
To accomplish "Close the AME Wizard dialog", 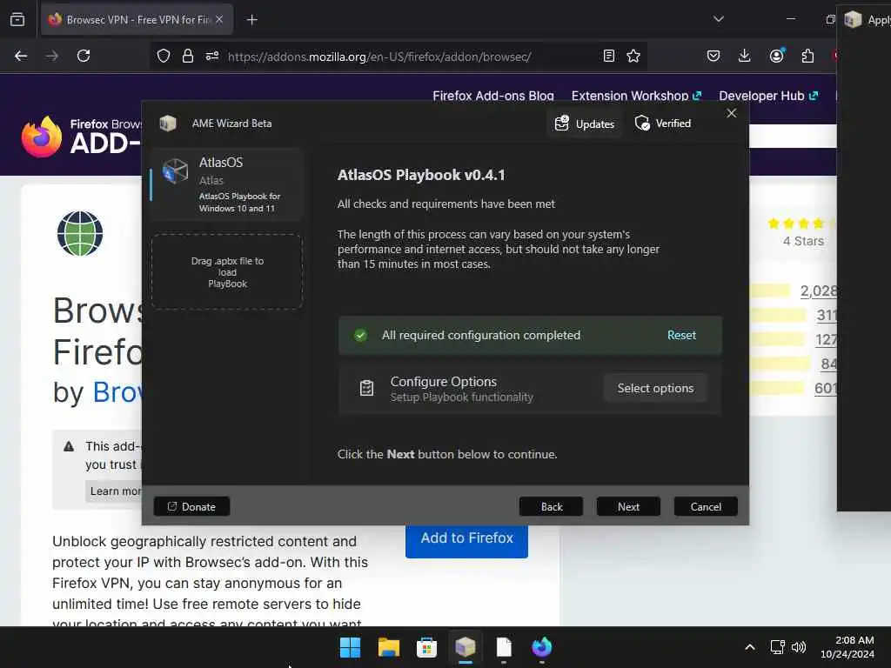I will pyautogui.click(x=731, y=113).
